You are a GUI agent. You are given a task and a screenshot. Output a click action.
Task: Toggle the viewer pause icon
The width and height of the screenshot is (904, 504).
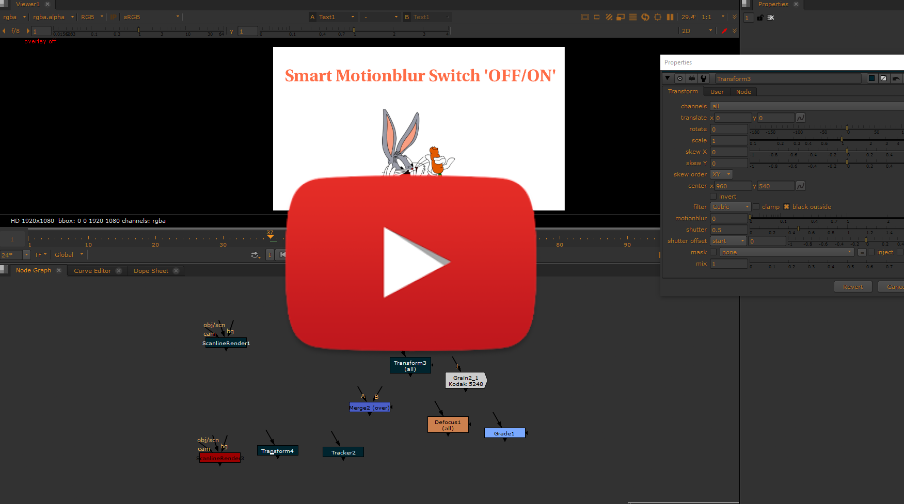pos(670,17)
